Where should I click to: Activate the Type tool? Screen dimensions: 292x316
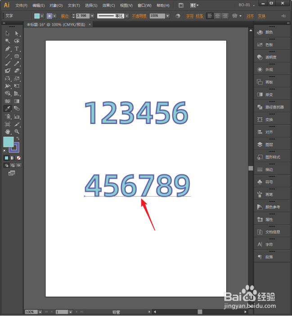pos(17,49)
